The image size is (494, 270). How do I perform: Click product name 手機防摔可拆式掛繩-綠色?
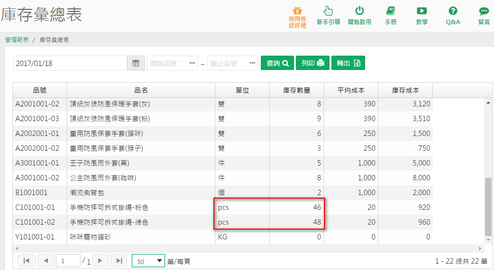pyautogui.click(x=109, y=222)
